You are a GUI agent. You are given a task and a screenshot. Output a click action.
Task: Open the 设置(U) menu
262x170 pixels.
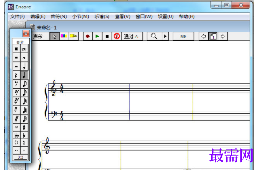(166, 16)
